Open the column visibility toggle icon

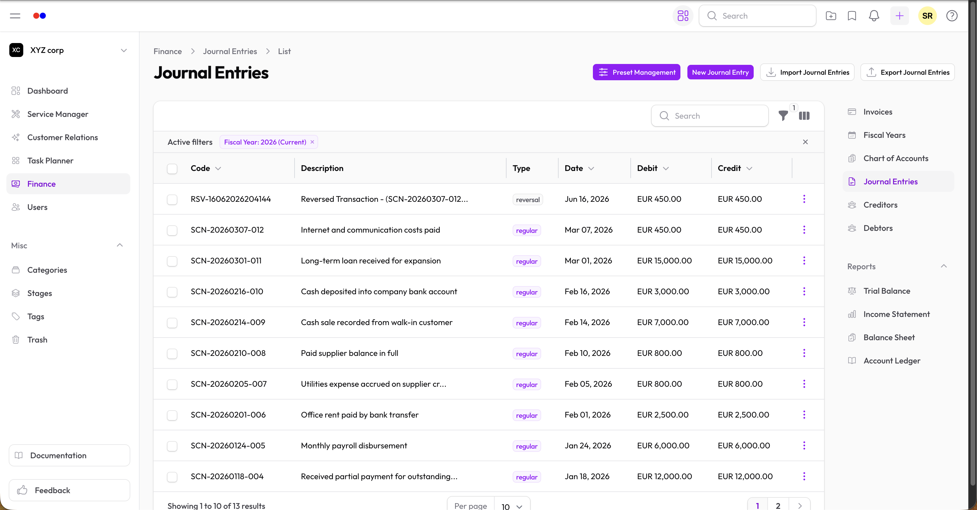click(x=804, y=116)
